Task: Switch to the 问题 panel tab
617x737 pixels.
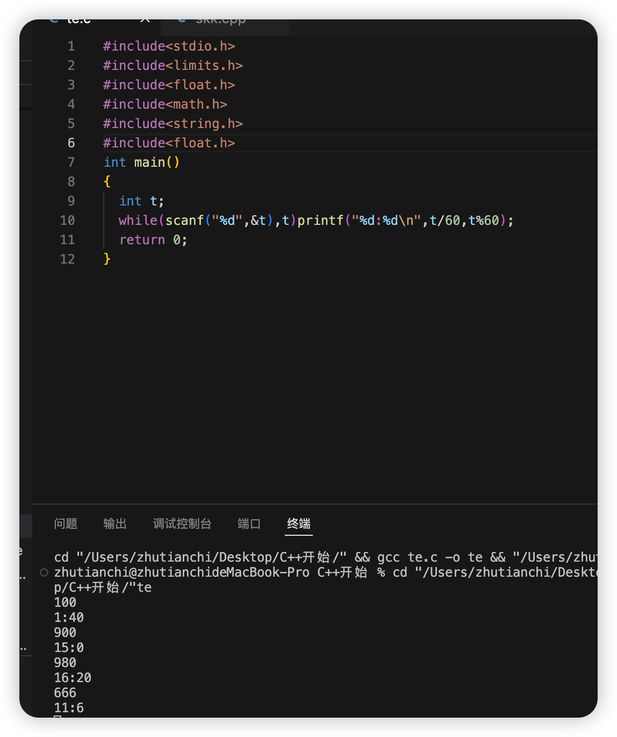Action: 66,523
